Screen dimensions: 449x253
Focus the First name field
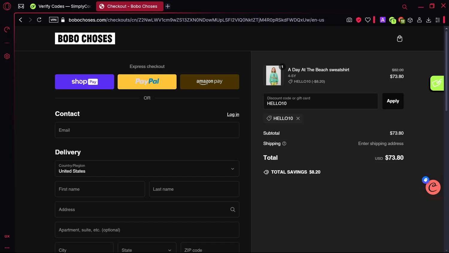100,189
